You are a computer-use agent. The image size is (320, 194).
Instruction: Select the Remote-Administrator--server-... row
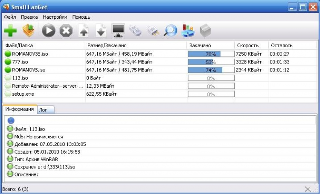click(x=160, y=86)
